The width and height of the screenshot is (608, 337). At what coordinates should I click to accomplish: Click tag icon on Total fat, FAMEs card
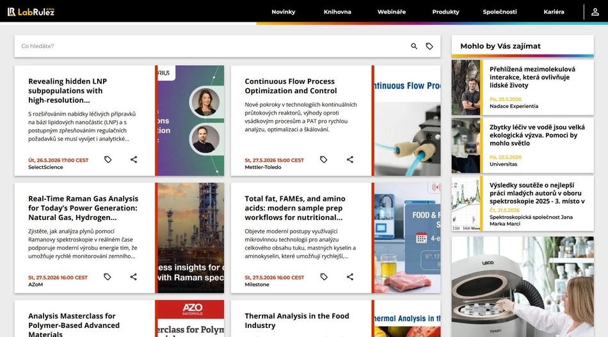pyautogui.click(x=324, y=277)
